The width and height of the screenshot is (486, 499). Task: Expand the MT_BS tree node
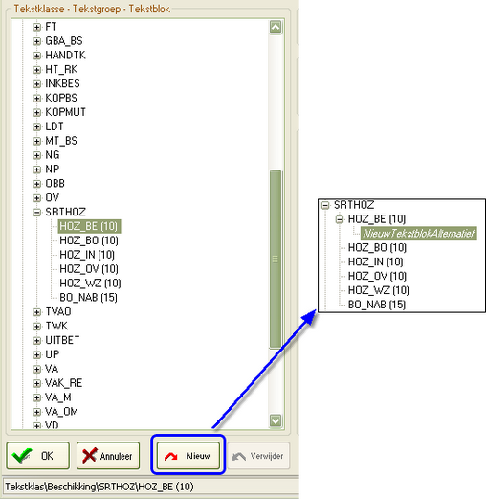36,141
